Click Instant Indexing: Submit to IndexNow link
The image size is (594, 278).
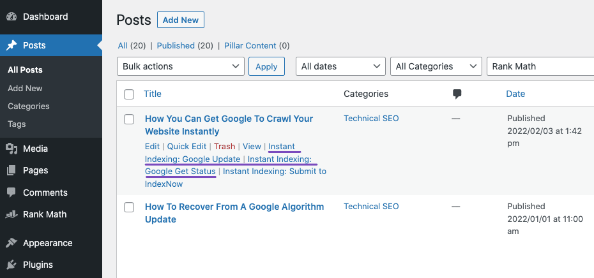[274, 172]
